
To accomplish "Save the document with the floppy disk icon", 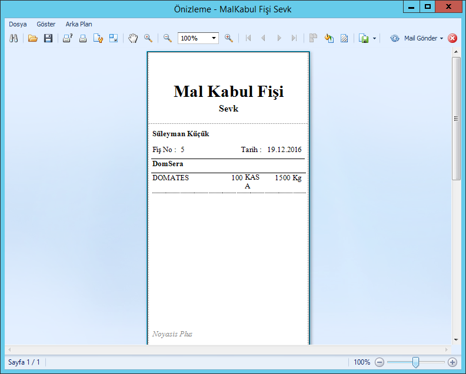I will (x=48, y=38).
